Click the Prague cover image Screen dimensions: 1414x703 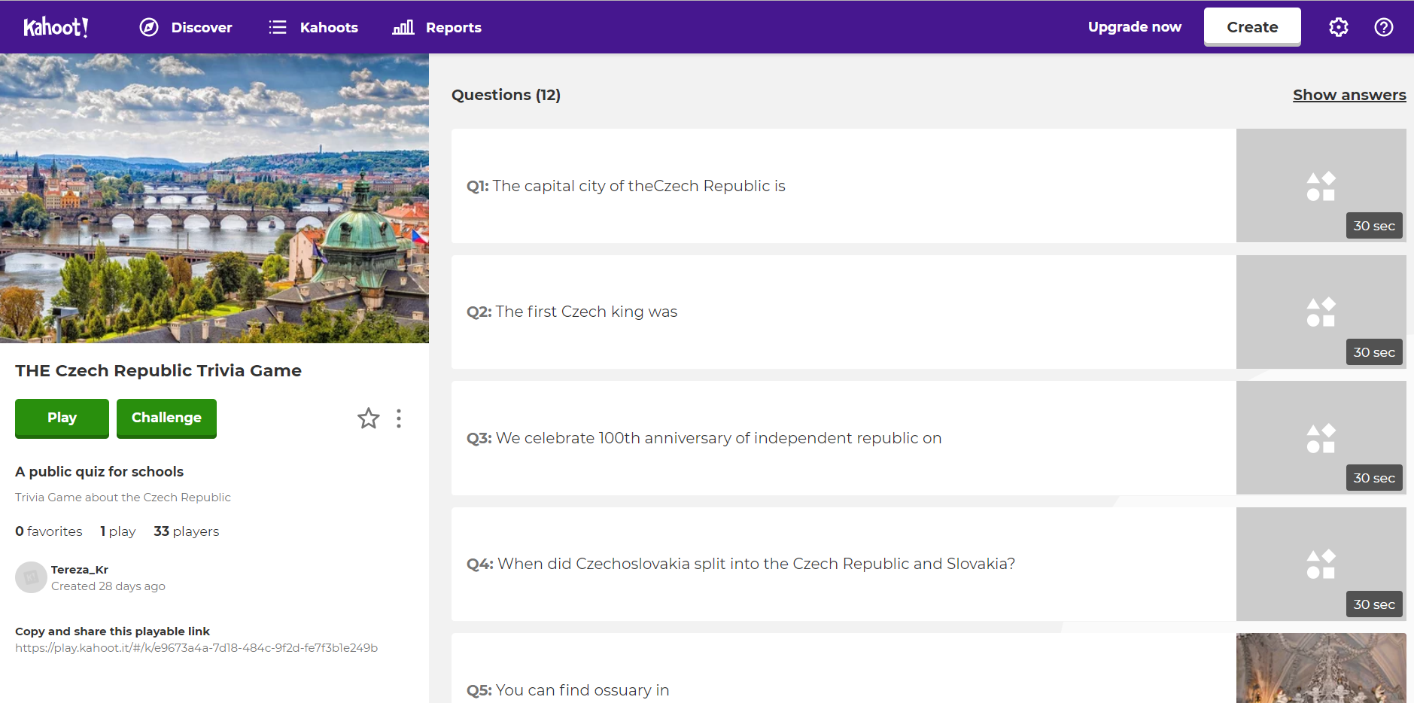point(214,198)
